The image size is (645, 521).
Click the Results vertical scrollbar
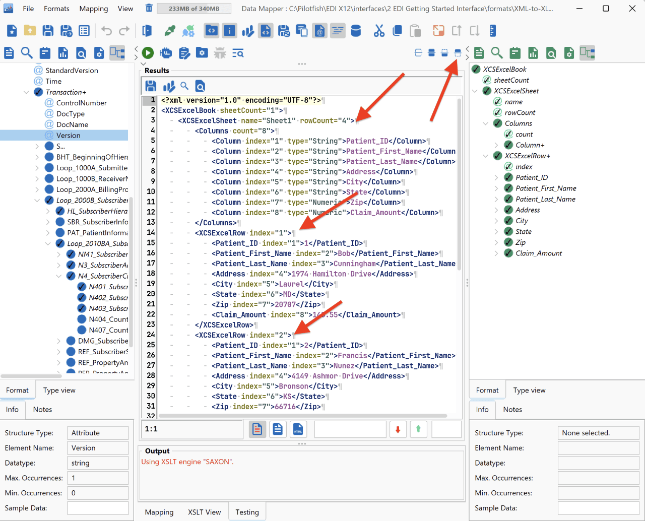click(x=459, y=184)
